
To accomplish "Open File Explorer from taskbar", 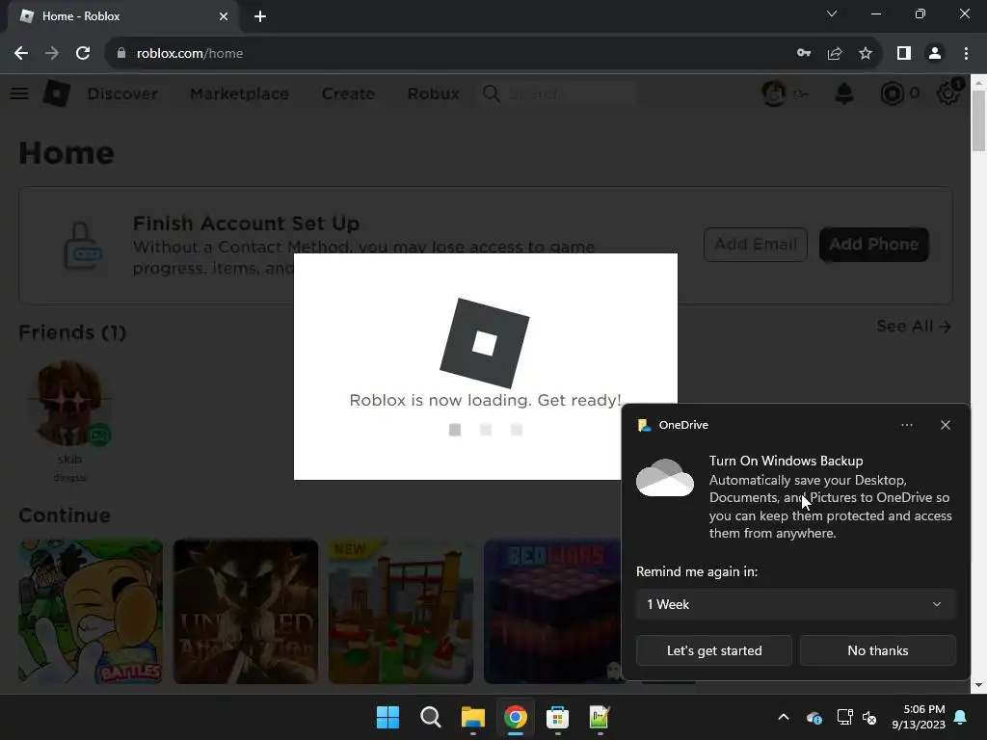I will pyautogui.click(x=472, y=717).
